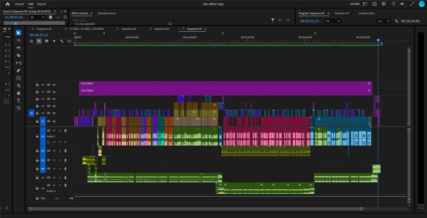Switch to Sequence 03 timeline tab
The width and height of the screenshot is (427, 218).
(x=129, y=29)
